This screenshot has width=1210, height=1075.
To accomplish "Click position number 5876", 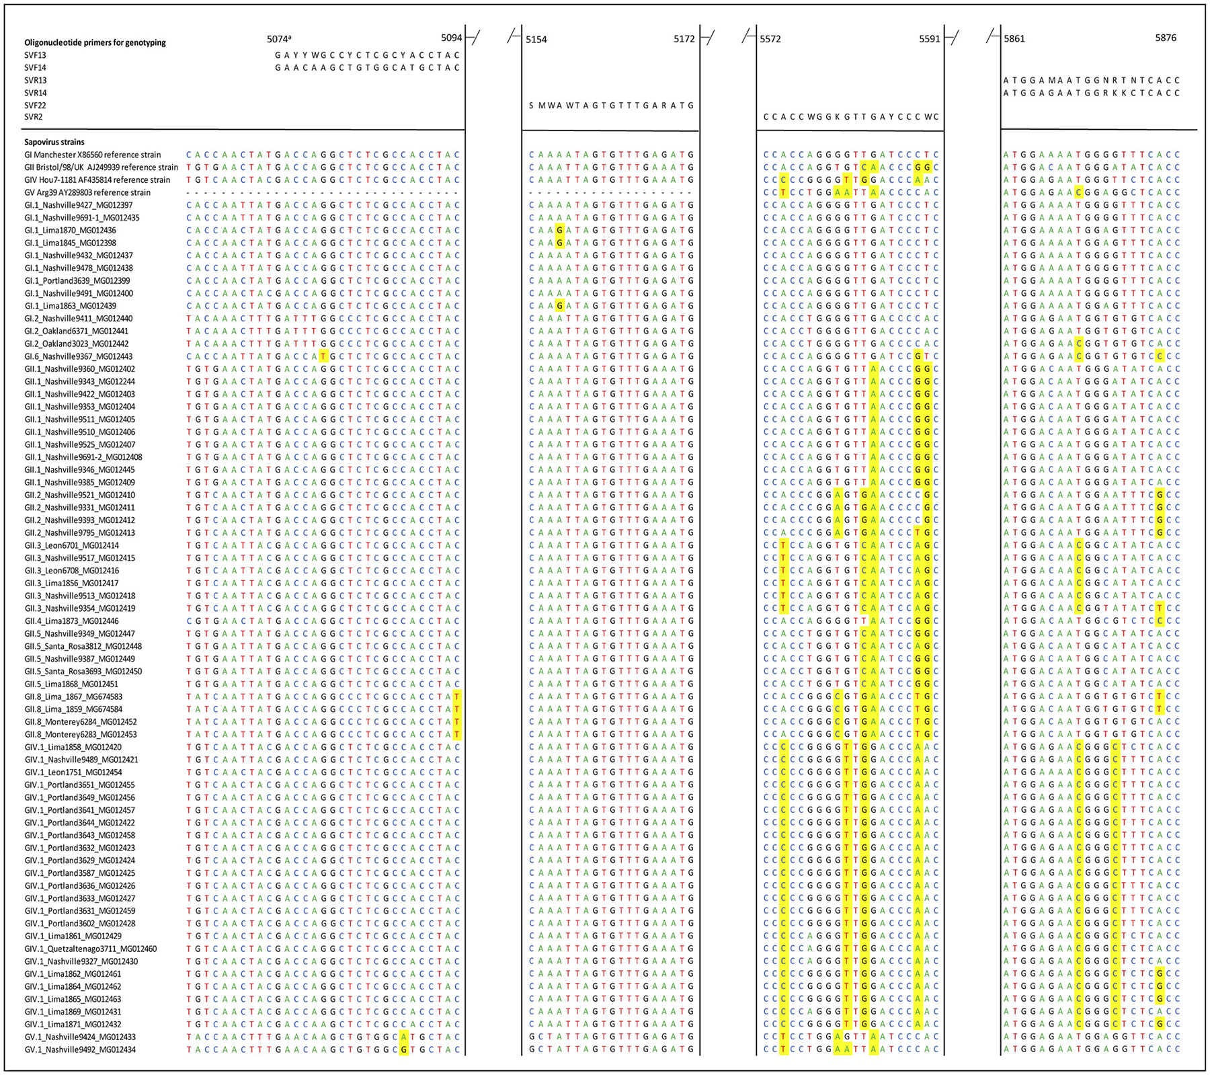I will pyautogui.click(x=1166, y=38).
